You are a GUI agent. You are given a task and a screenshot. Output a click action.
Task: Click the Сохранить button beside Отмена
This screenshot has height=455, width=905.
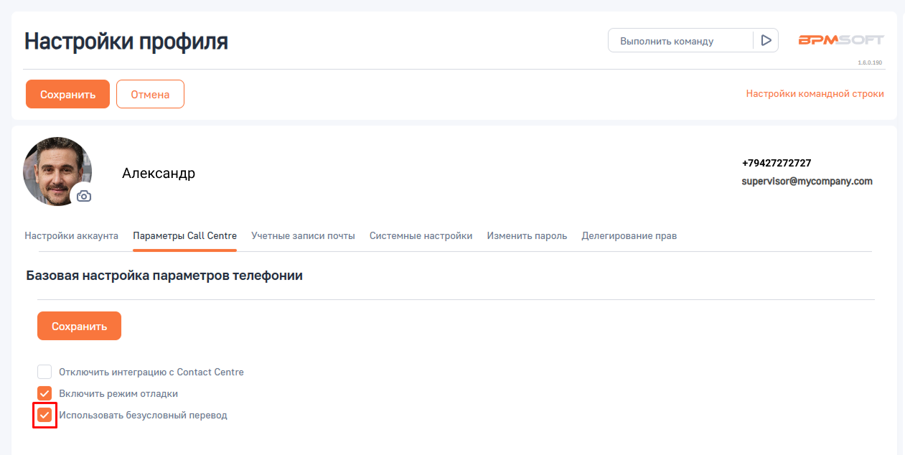pyautogui.click(x=67, y=94)
